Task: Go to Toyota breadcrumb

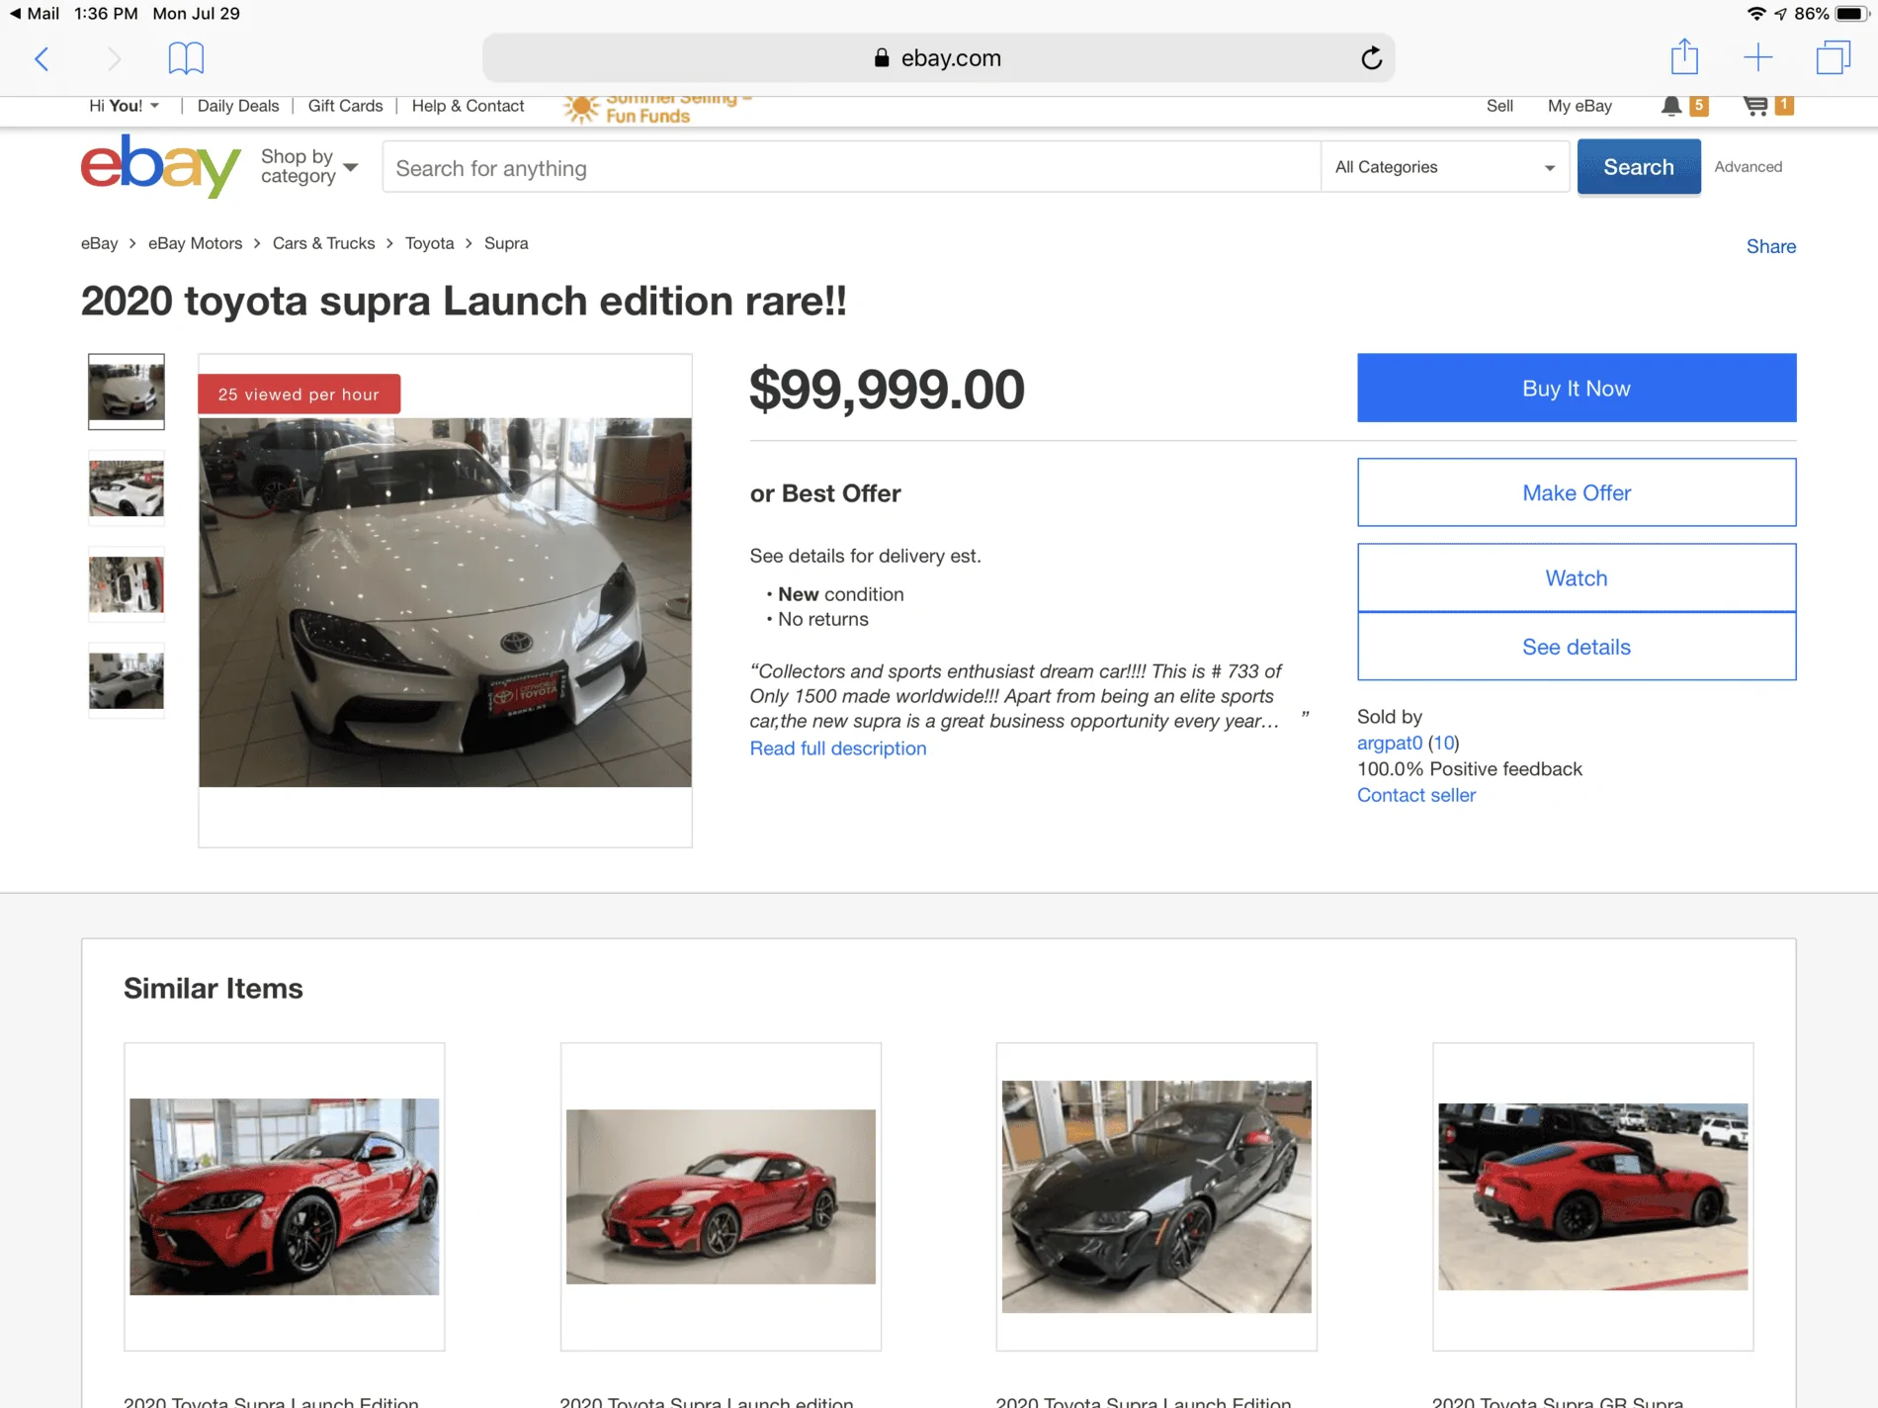Action: (x=429, y=243)
